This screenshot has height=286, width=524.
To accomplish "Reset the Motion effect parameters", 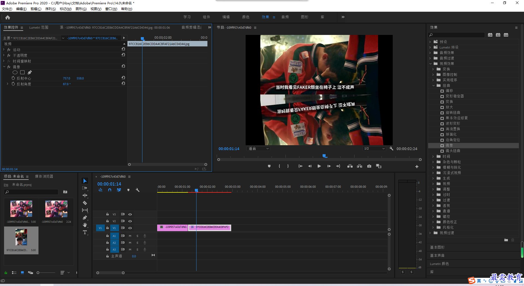I will [x=123, y=49].
